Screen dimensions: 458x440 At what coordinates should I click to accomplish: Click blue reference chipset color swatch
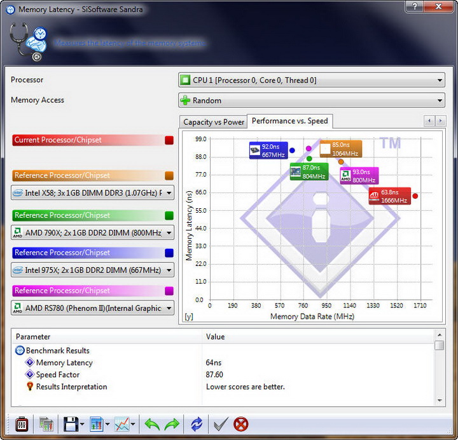click(x=169, y=253)
